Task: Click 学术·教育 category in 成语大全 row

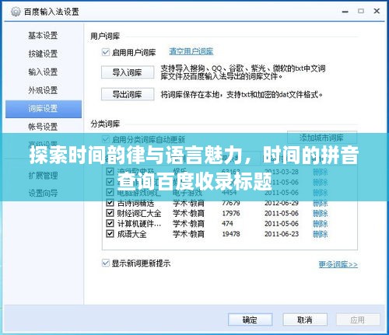Action: [188, 234]
